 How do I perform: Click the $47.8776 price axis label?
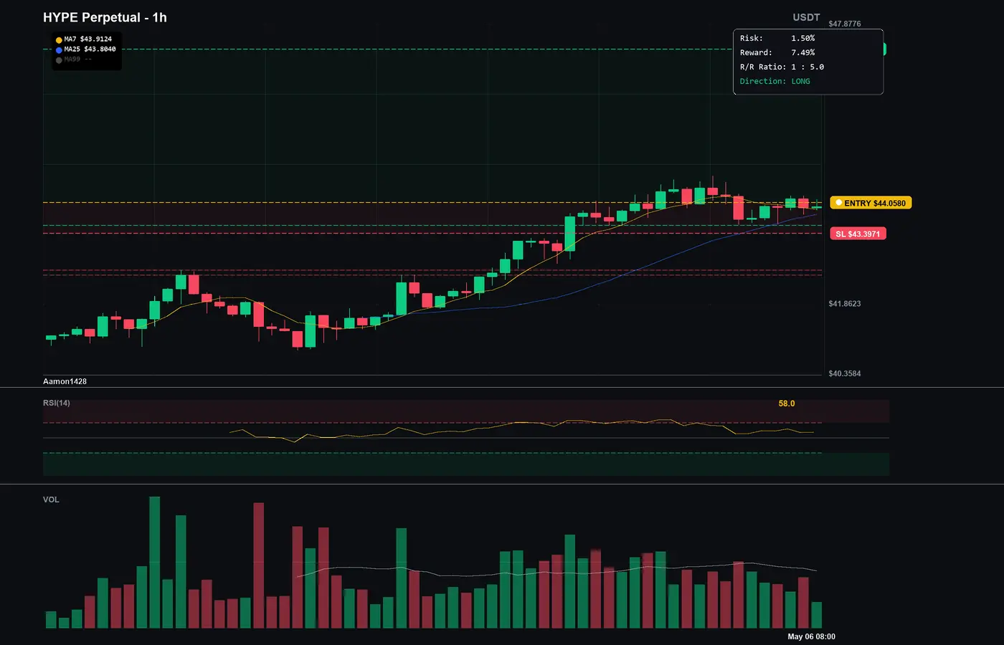(845, 24)
